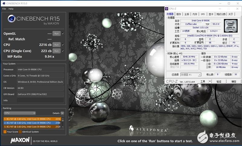
Task: Run the CPU Single Core benchmark
Action: click(57, 51)
